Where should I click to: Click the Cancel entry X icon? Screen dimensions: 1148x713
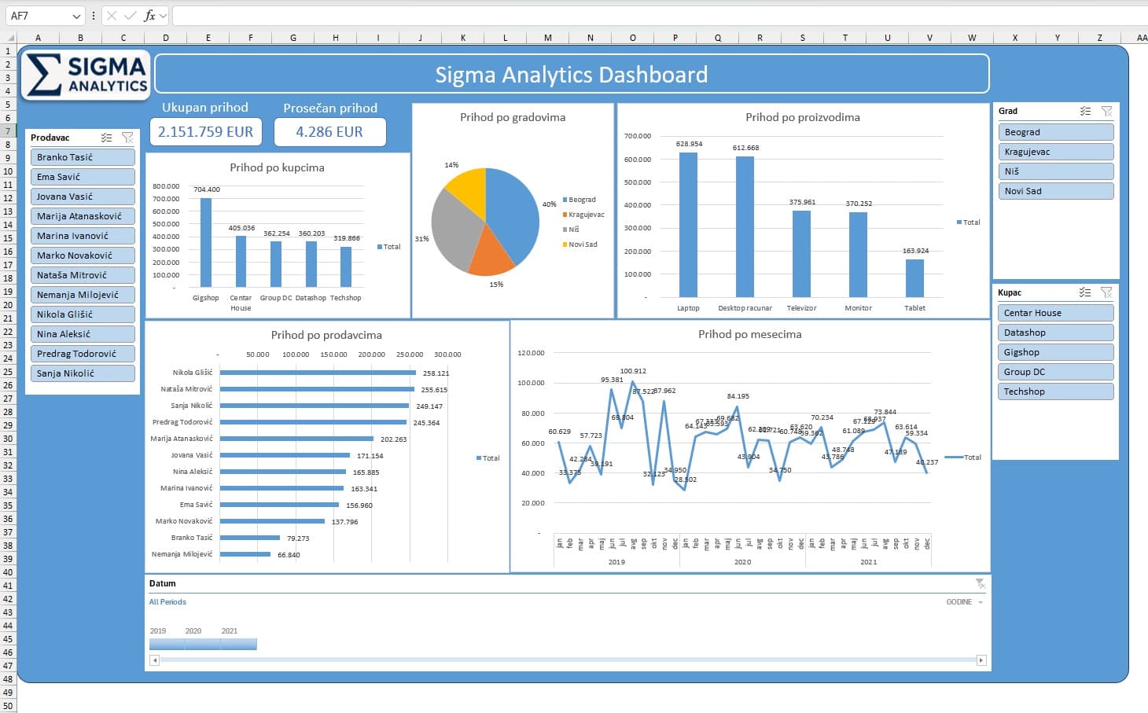click(x=112, y=16)
